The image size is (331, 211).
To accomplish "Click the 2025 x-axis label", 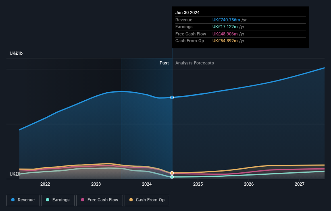I will point(198,184).
